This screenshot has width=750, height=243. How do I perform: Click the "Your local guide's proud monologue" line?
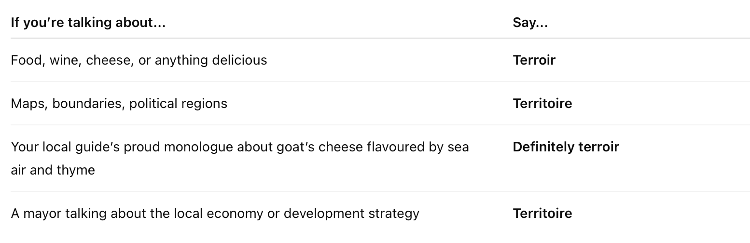point(240,147)
